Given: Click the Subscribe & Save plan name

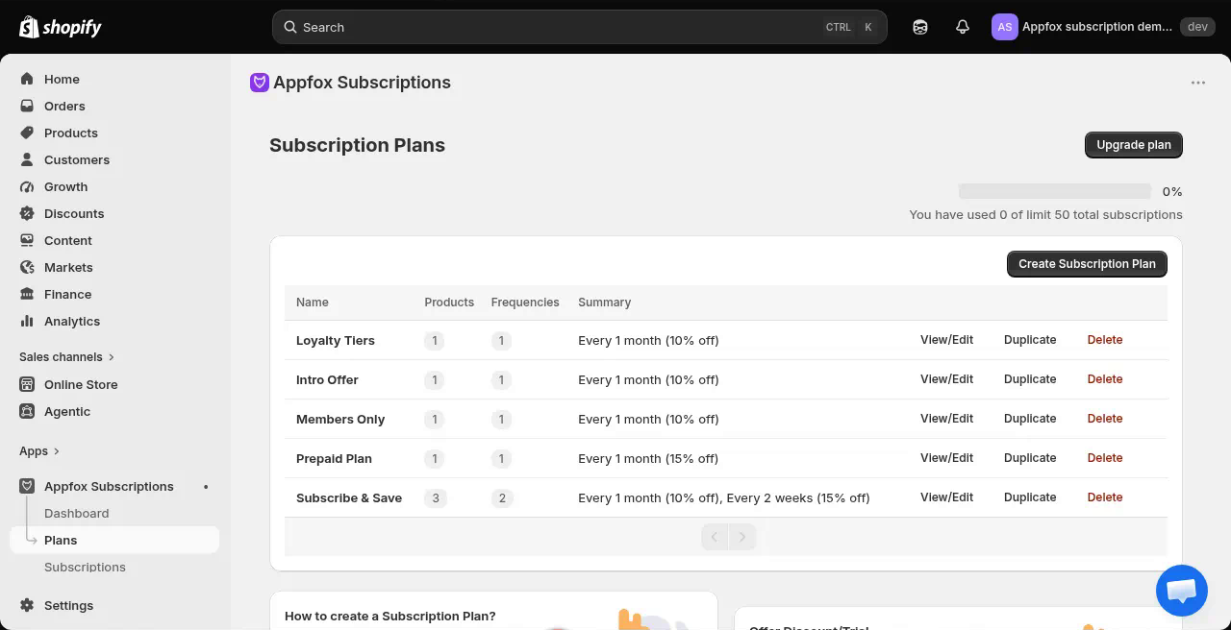Looking at the screenshot, I should [349, 498].
